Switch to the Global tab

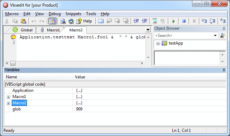click(22, 30)
